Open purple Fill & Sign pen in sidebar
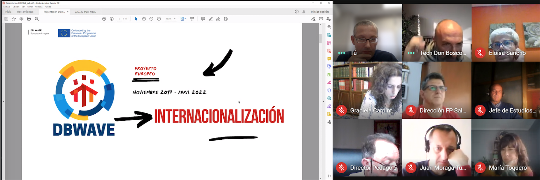 click(329, 106)
